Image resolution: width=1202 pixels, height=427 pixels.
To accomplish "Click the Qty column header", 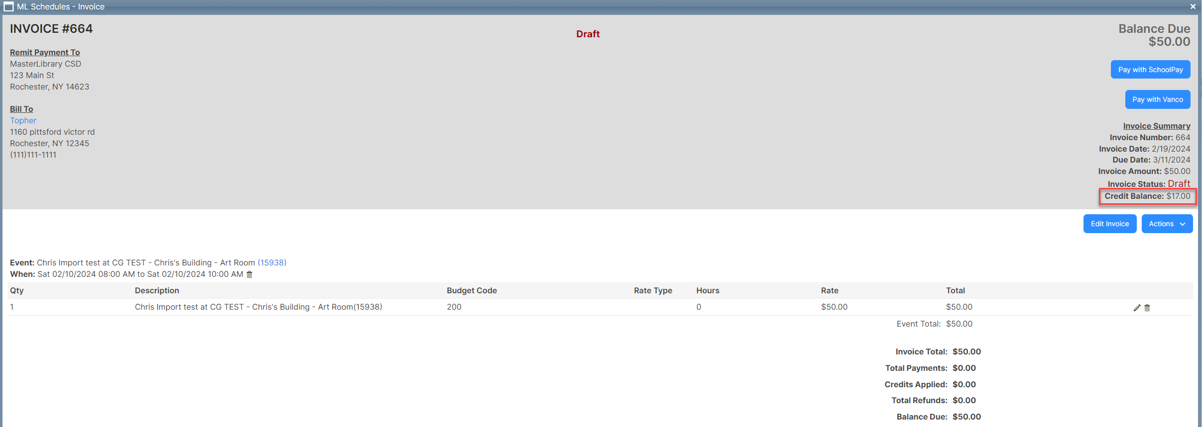I will pos(16,290).
